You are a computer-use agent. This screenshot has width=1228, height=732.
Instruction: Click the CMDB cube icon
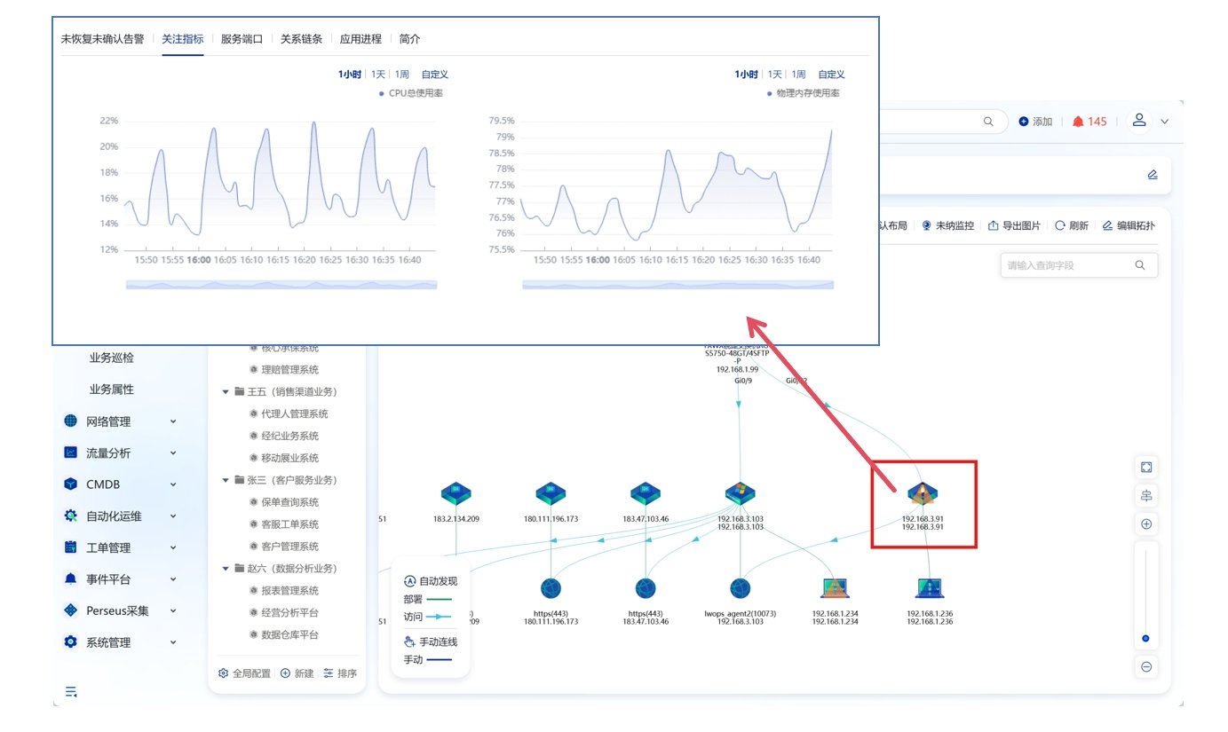(71, 484)
